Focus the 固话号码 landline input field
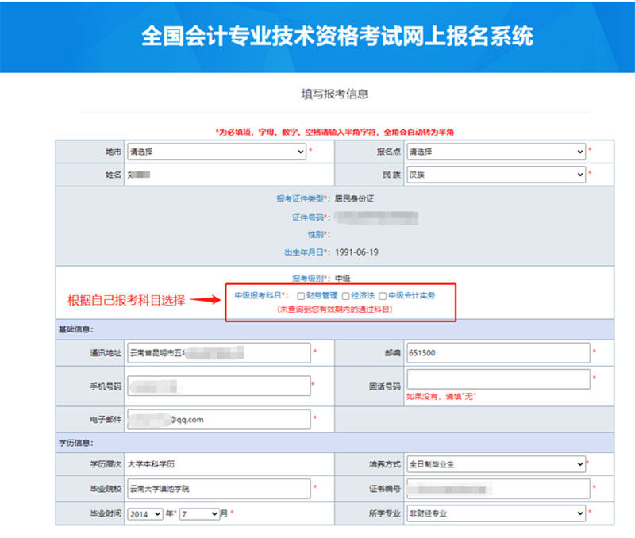This screenshot has width=635, height=538. tap(498, 379)
